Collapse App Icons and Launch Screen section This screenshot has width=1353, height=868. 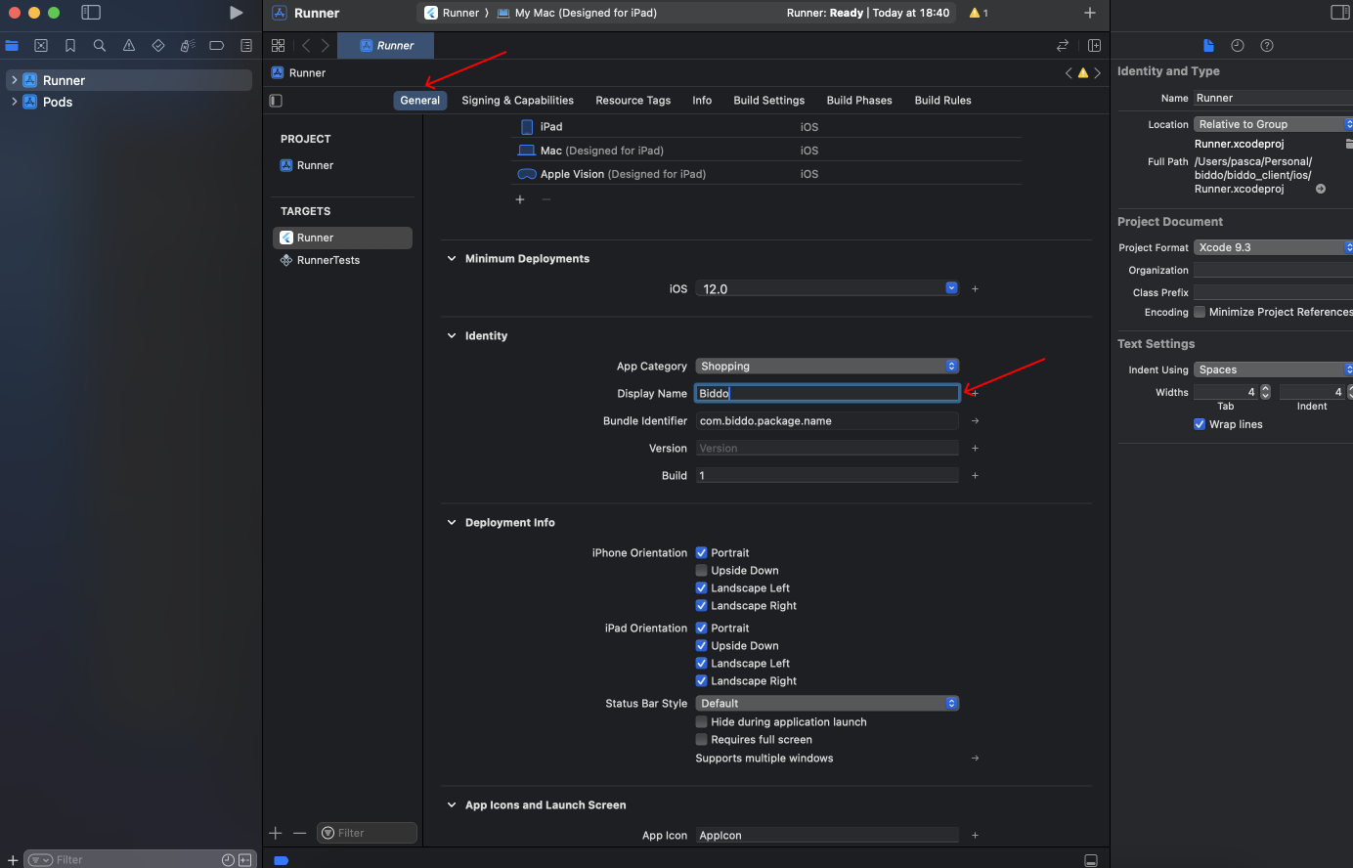(x=452, y=805)
